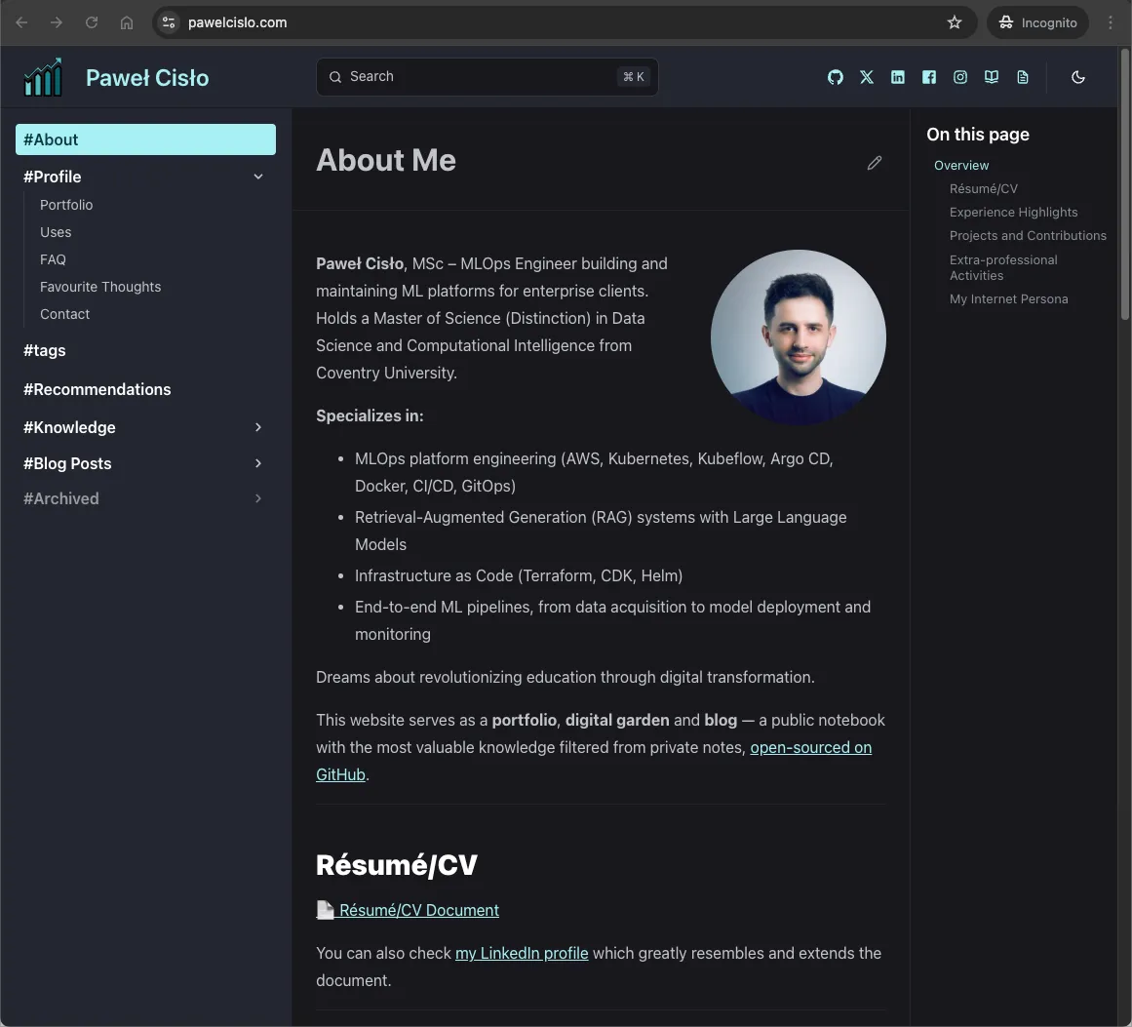Jump to Experience Highlights in page outline
1132x1027 pixels.
point(1013,212)
